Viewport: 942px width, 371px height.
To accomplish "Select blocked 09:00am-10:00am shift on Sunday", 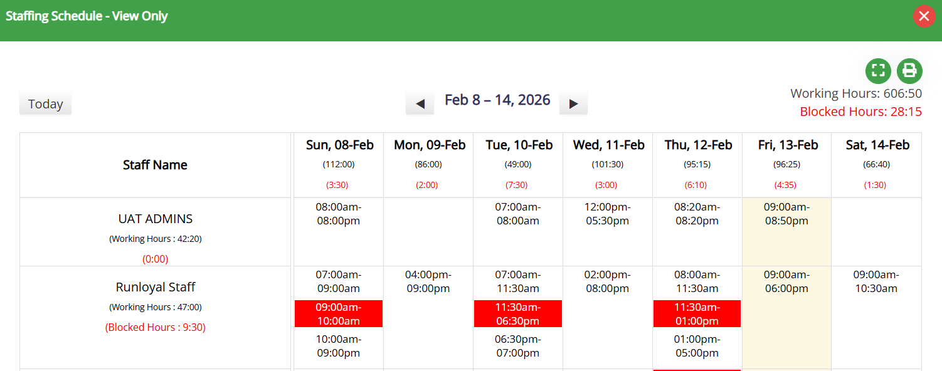I will click(x=338, y=314).
